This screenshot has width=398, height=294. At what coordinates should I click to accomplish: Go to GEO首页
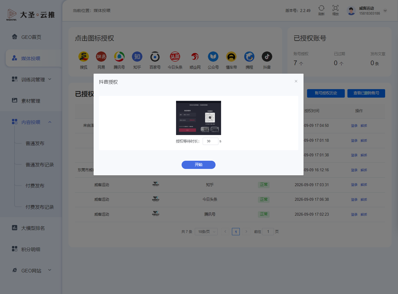click(31, 37)
